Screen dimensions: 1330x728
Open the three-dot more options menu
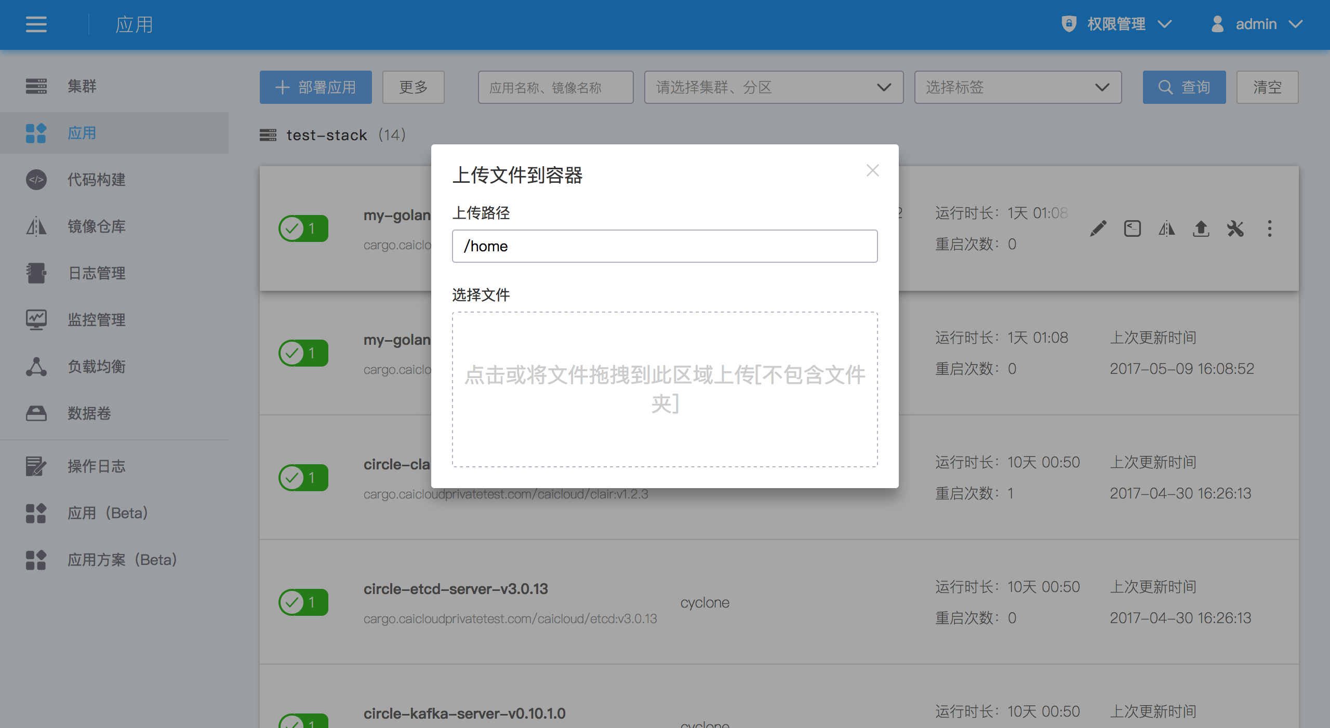pyautogui.click(x=1269, y=228)
